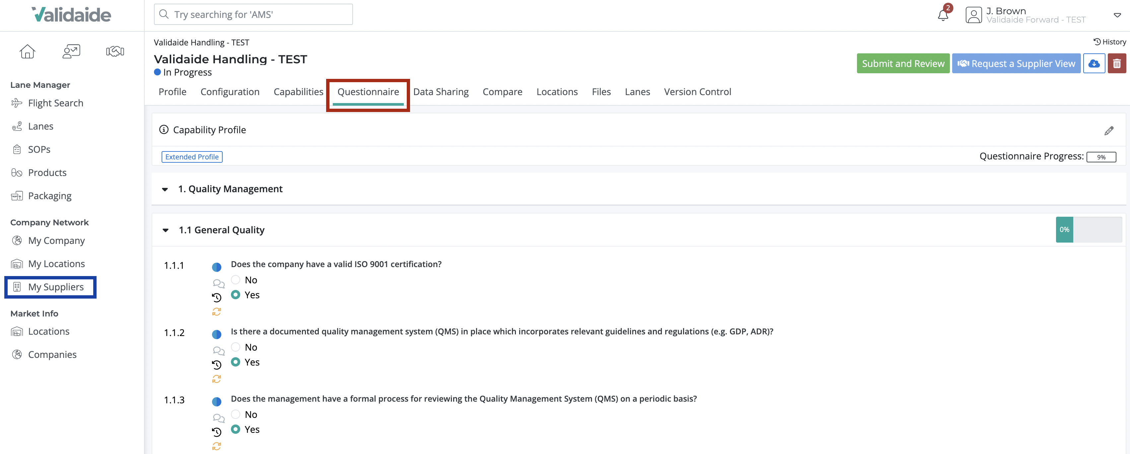Open the Questionnaire tab
Screen dimensions: 1130x454
368,91
